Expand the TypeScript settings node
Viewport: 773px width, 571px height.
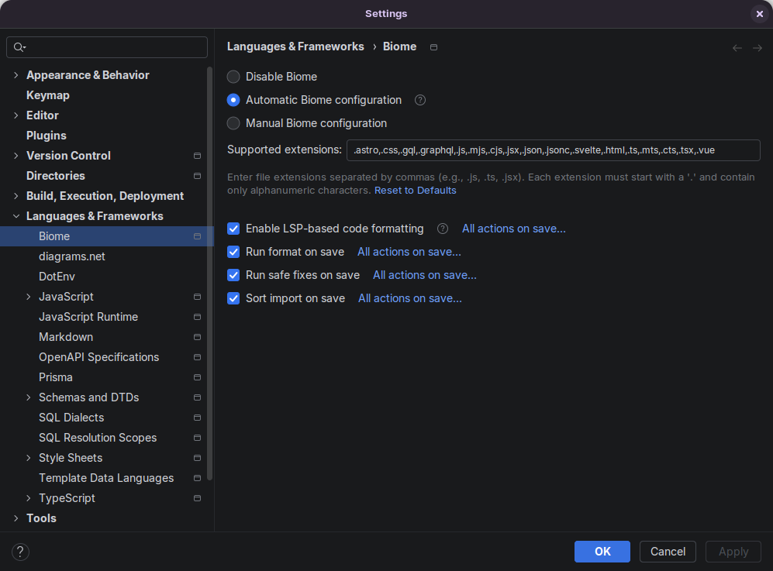click(29, 498)
